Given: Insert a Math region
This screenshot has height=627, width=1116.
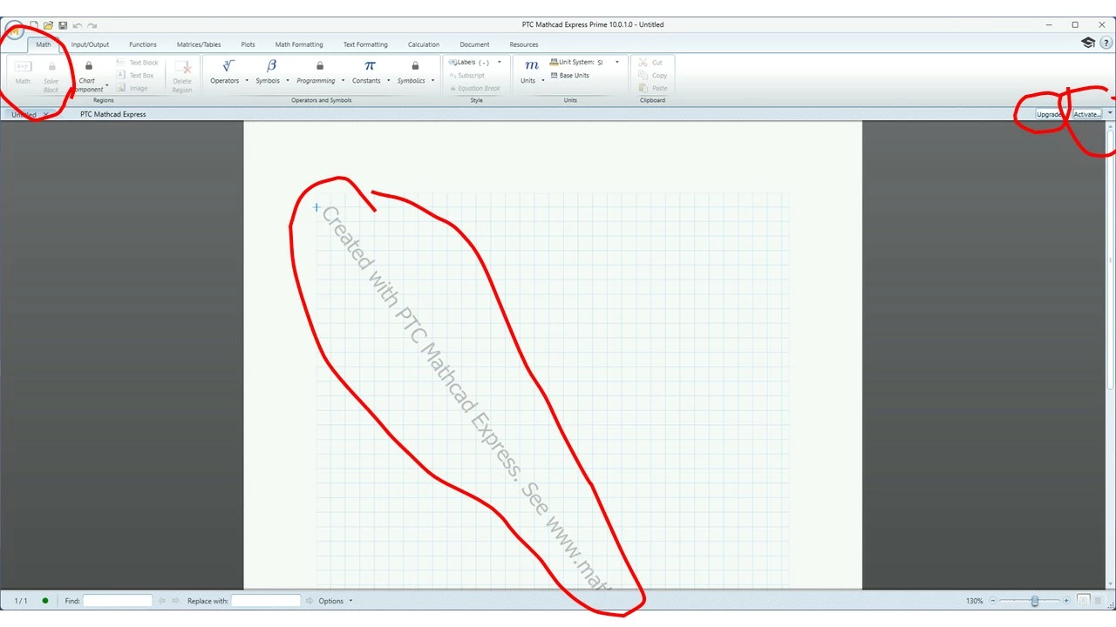Looking at the screenshot, I should point(23,73).
